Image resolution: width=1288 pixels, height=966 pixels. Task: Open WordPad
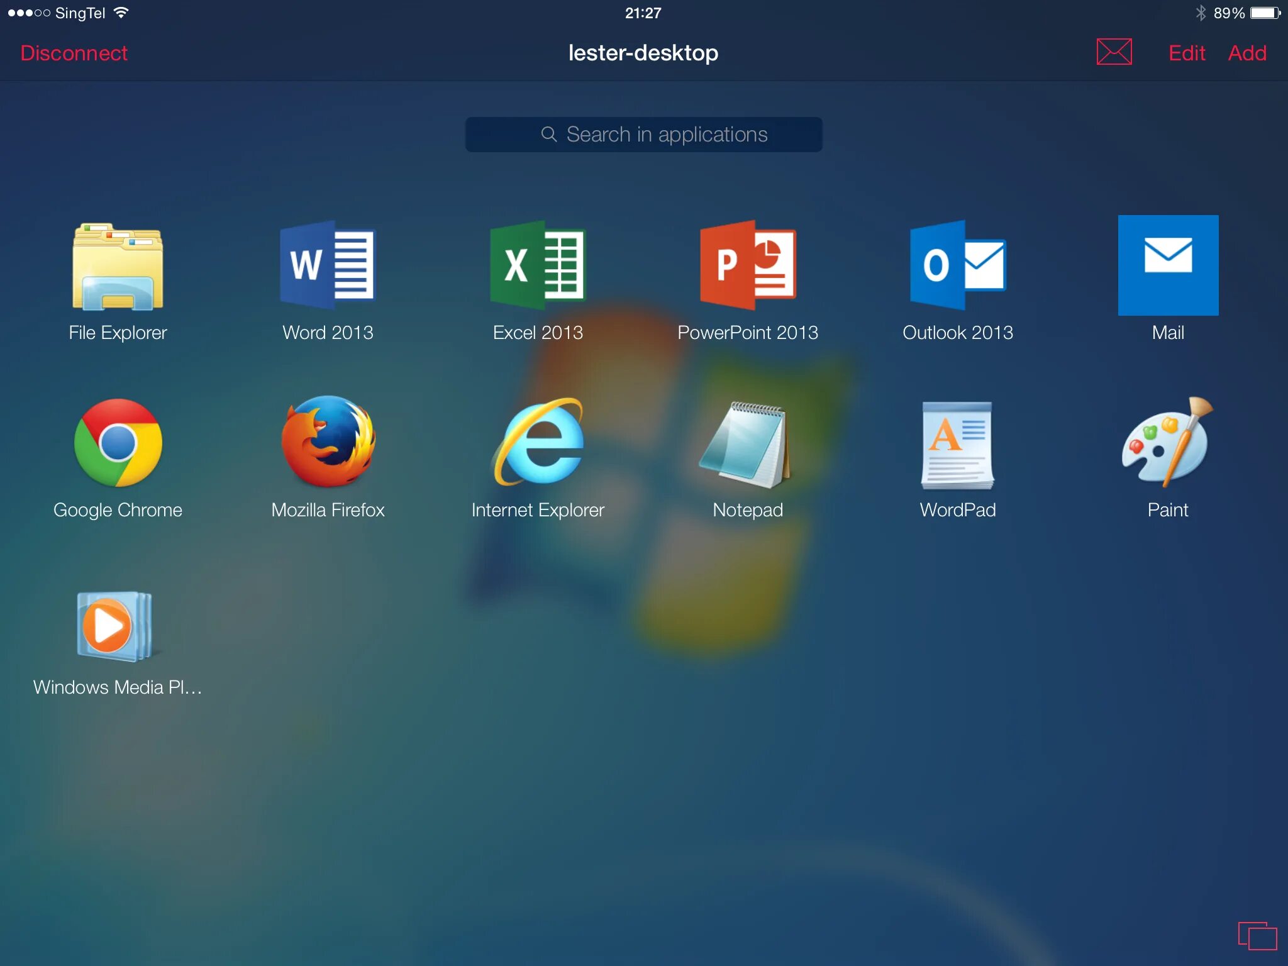(x=958, y=445)
